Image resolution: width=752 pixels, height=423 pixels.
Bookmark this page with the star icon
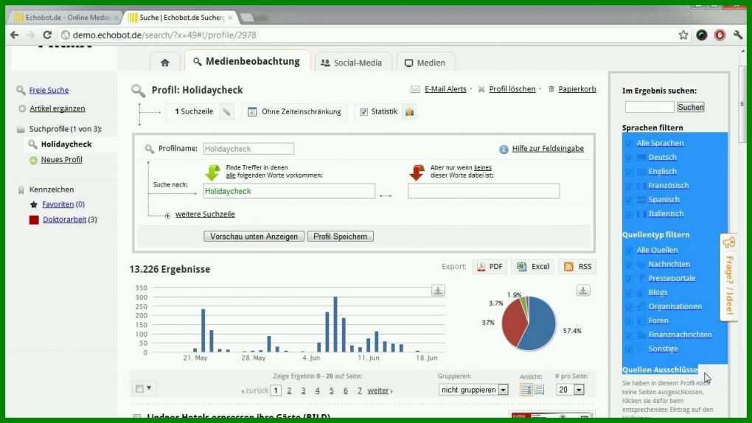click(683, 35)
